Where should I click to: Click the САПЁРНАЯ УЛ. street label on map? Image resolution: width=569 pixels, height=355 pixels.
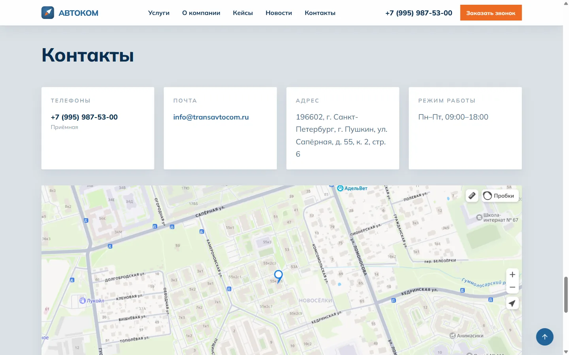[x=210, y=212]
